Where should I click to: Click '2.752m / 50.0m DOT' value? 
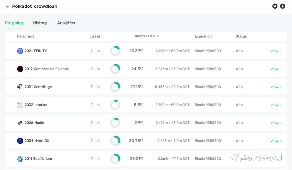pos(172,105)
